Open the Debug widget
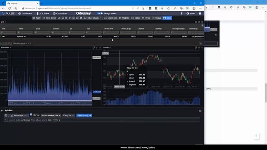 point(157,18)
